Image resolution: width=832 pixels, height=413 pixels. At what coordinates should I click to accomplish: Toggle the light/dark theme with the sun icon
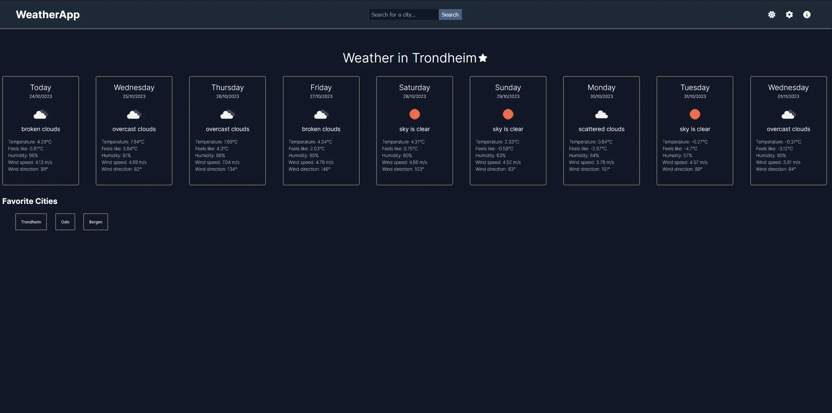[772, 14]
